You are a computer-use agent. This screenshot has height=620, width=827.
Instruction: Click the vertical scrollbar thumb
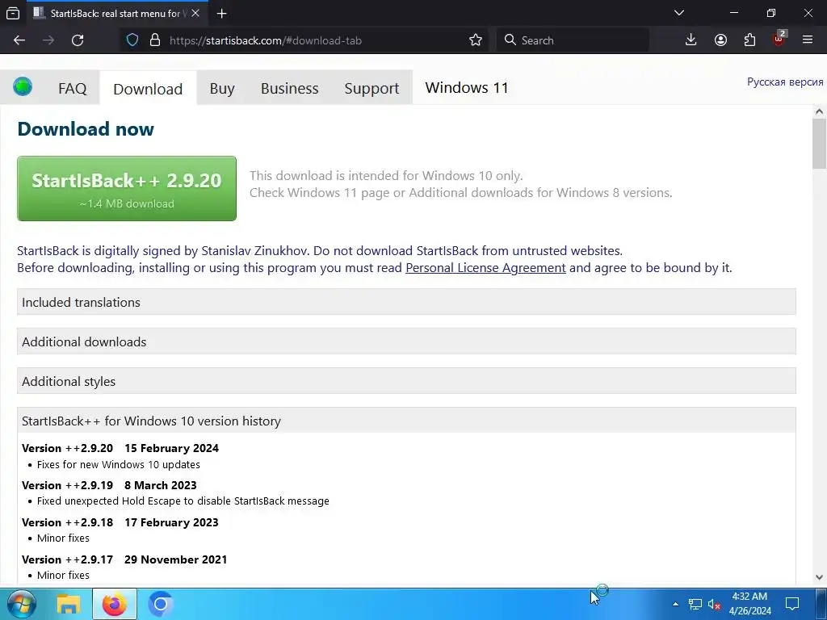(819, 144)
